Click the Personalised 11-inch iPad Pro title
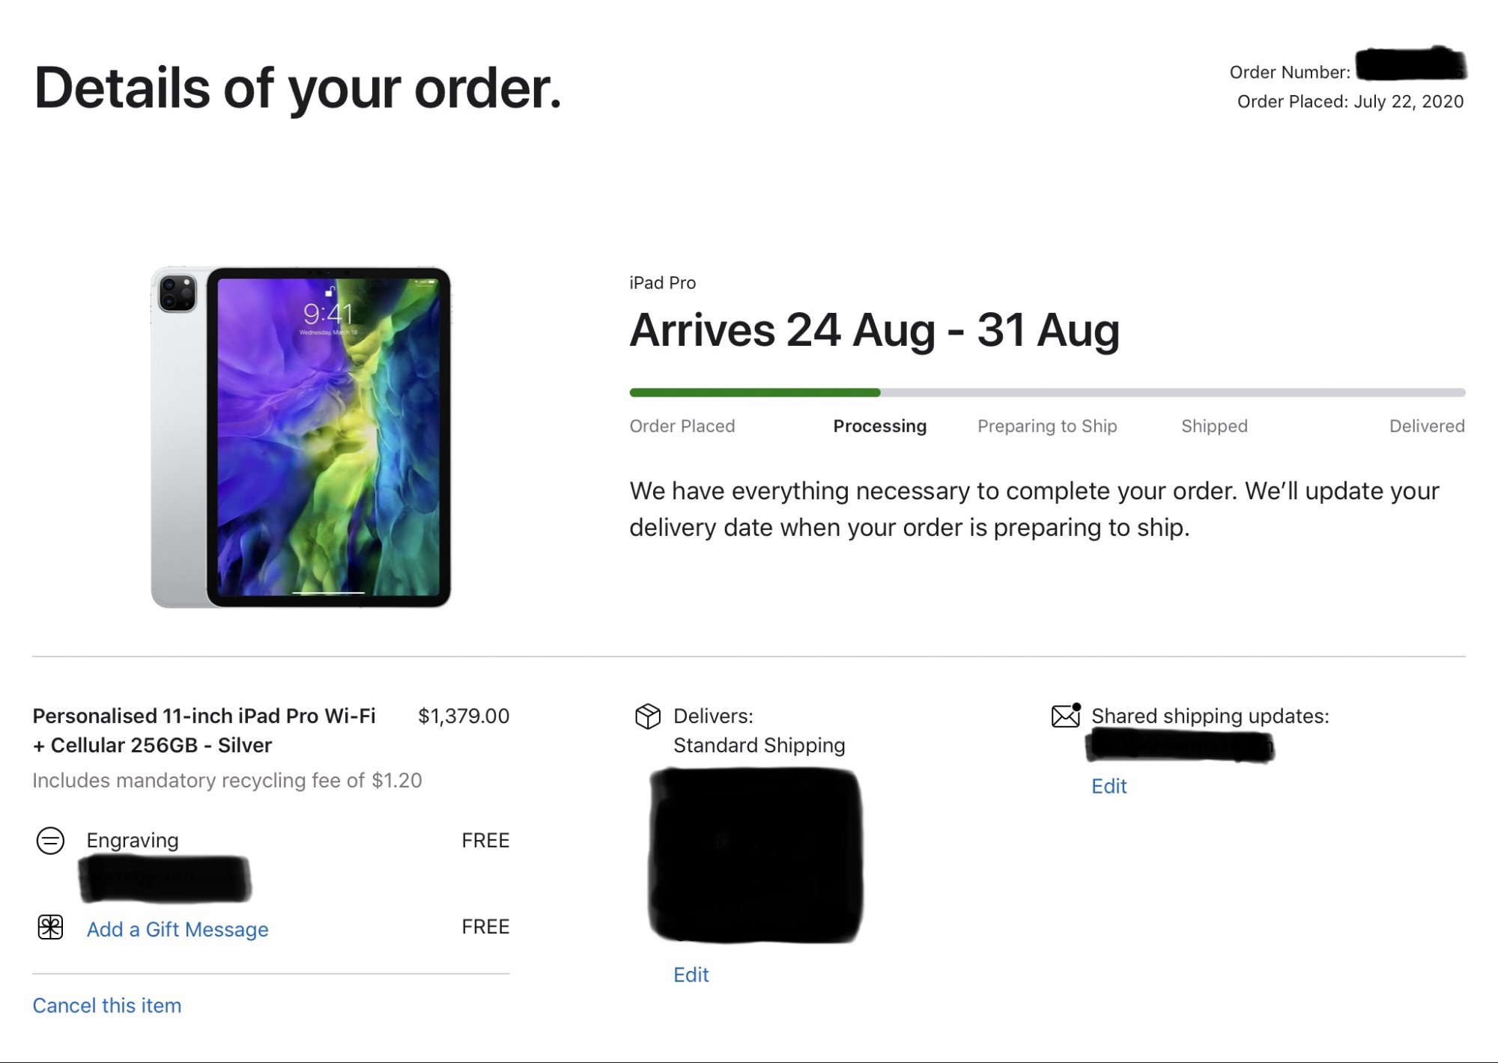Image resolution: width=1498 pixels, height=1063 pixels. pyautogui.click(x=204, y=730)
